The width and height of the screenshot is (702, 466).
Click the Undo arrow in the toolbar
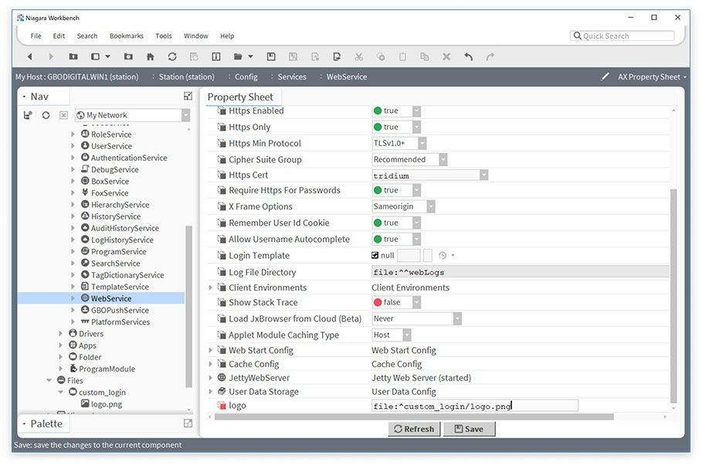pyautogui.click(x=468, y=56)
